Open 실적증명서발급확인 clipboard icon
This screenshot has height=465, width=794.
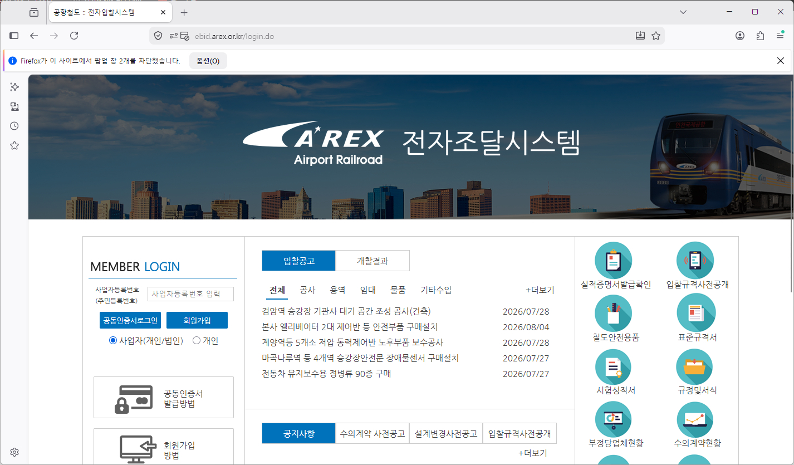click(614, 261)
